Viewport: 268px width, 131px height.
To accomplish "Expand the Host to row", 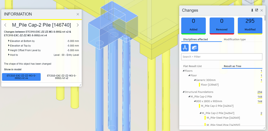I will (x=9, y=55).
